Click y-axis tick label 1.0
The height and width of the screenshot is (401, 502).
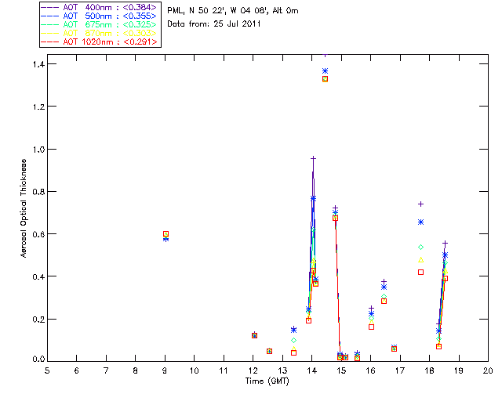point(38,150)
